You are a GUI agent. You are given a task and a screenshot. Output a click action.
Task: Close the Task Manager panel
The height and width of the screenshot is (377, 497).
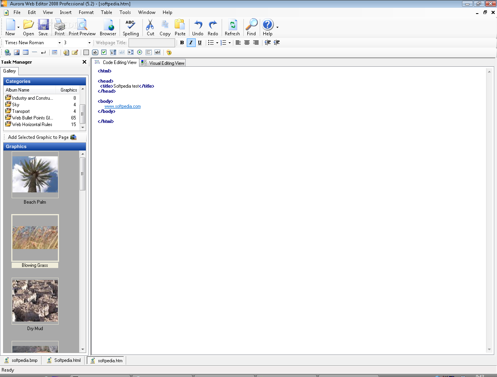[84, 62]
